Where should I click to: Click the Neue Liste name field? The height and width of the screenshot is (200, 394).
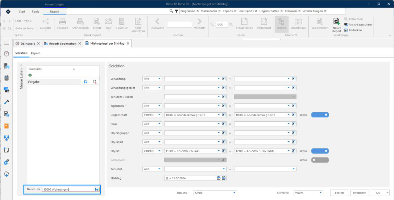coord(69,189)
